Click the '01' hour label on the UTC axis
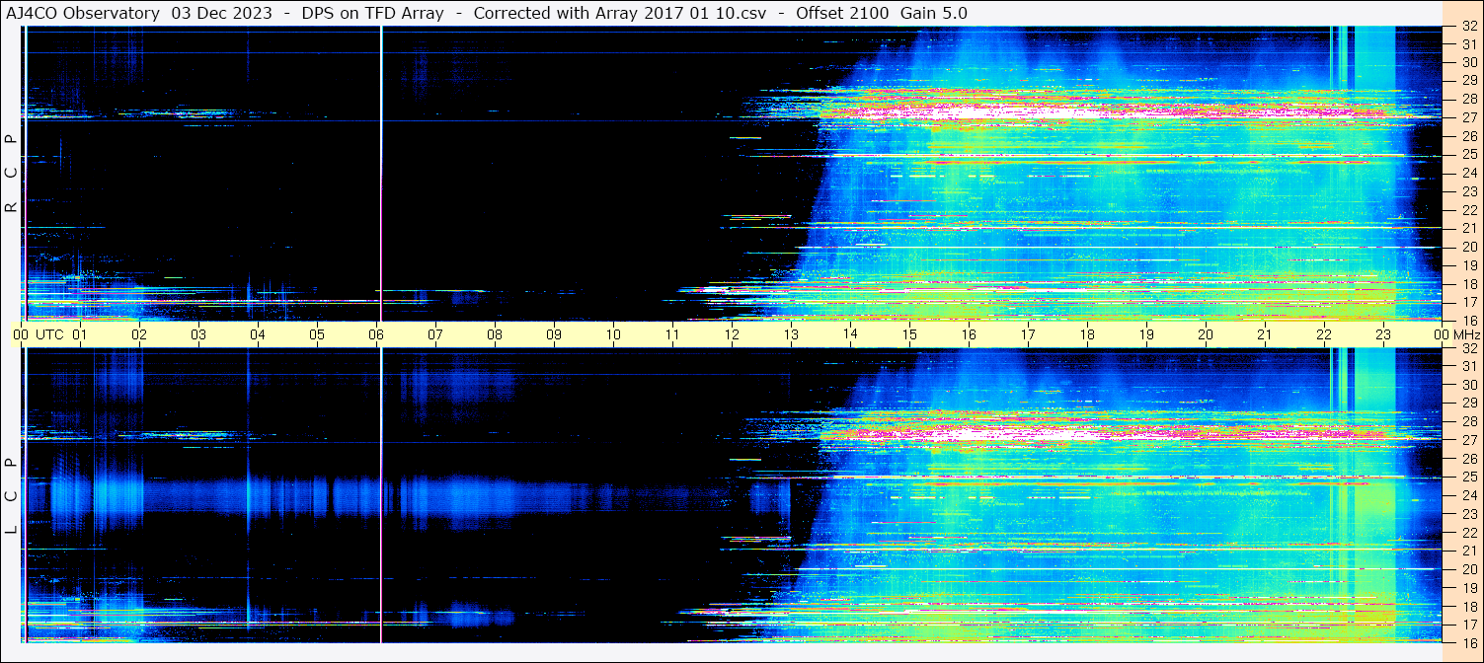Image resolution: width=1484 pixels, height=663 pixels. tap(81, 334)
